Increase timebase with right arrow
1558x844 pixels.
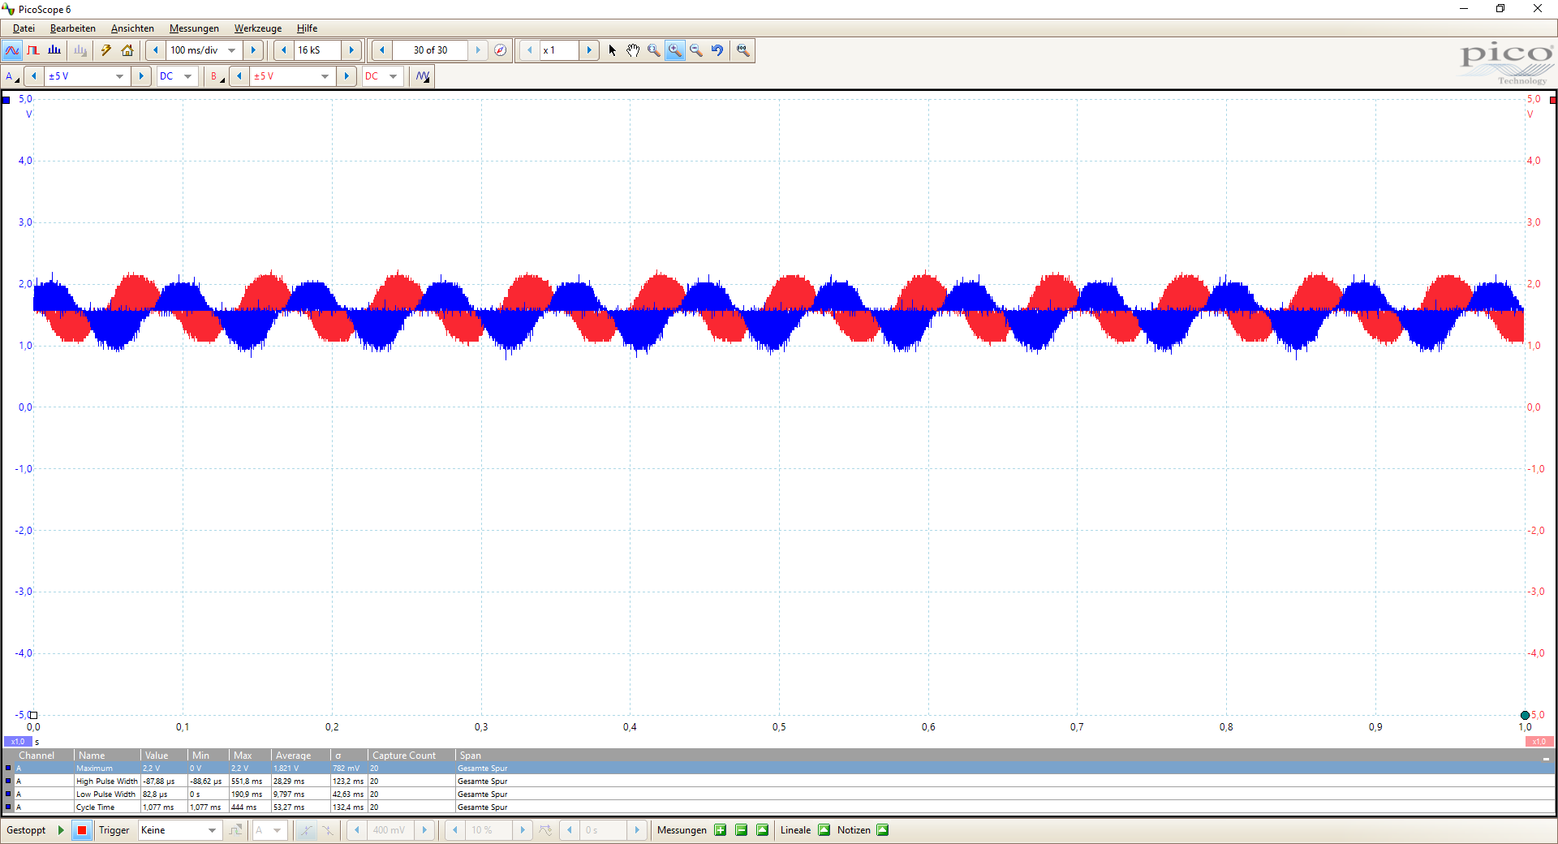[x=253, y=50]
